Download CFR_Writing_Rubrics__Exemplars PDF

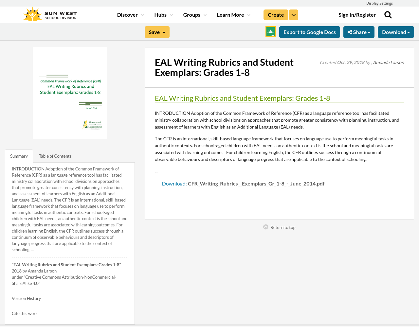256,183
